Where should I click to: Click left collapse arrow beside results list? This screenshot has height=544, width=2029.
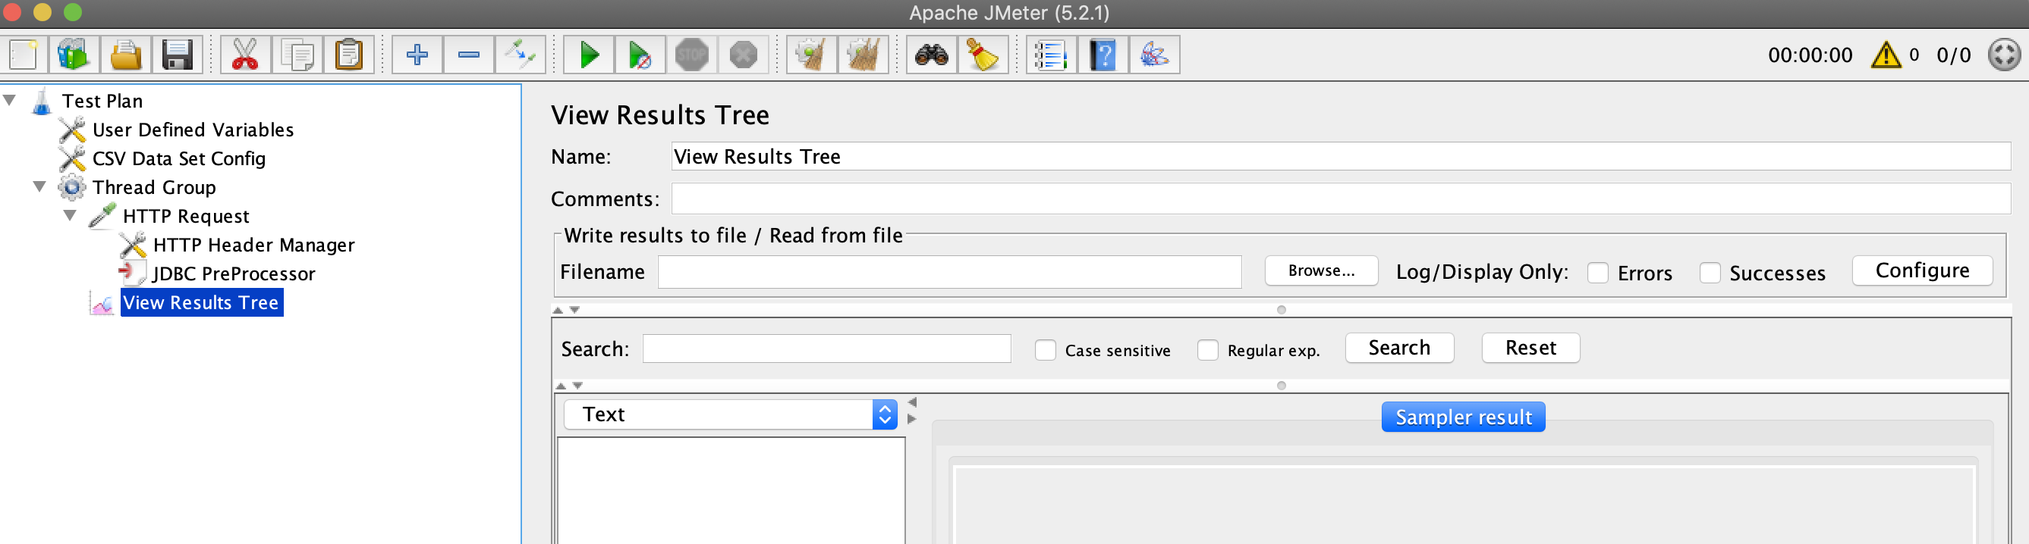point(912,402)
